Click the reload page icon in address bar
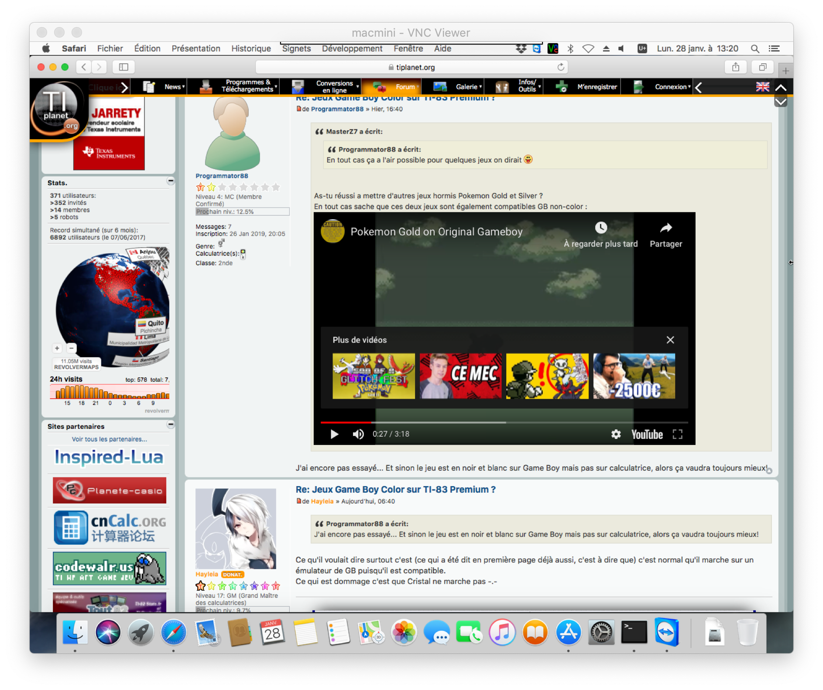This screenshot has width=823, height=690. coord(561,67)
